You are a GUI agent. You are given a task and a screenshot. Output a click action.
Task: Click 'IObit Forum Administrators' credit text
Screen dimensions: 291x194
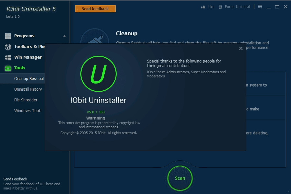coord(186,74)
